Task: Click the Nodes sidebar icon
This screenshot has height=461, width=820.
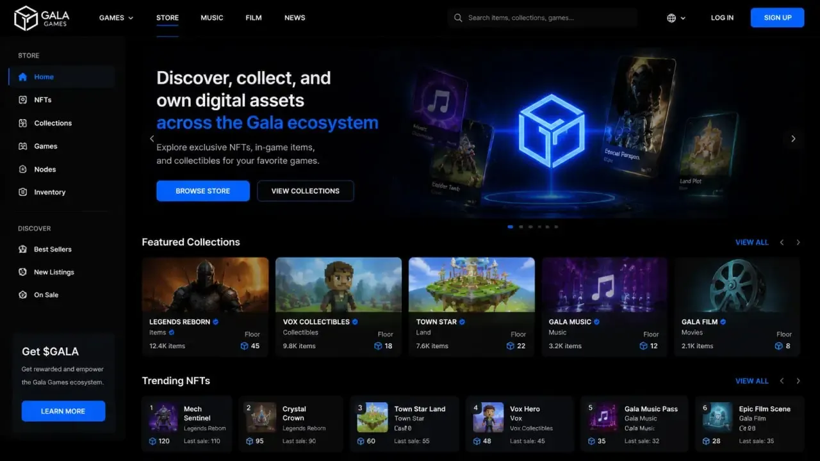Action: click(23, 169)
